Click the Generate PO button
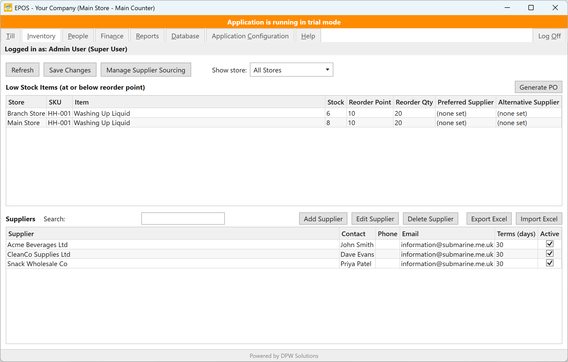This screenshot has width=568, height=362. [x=538, y=87]
